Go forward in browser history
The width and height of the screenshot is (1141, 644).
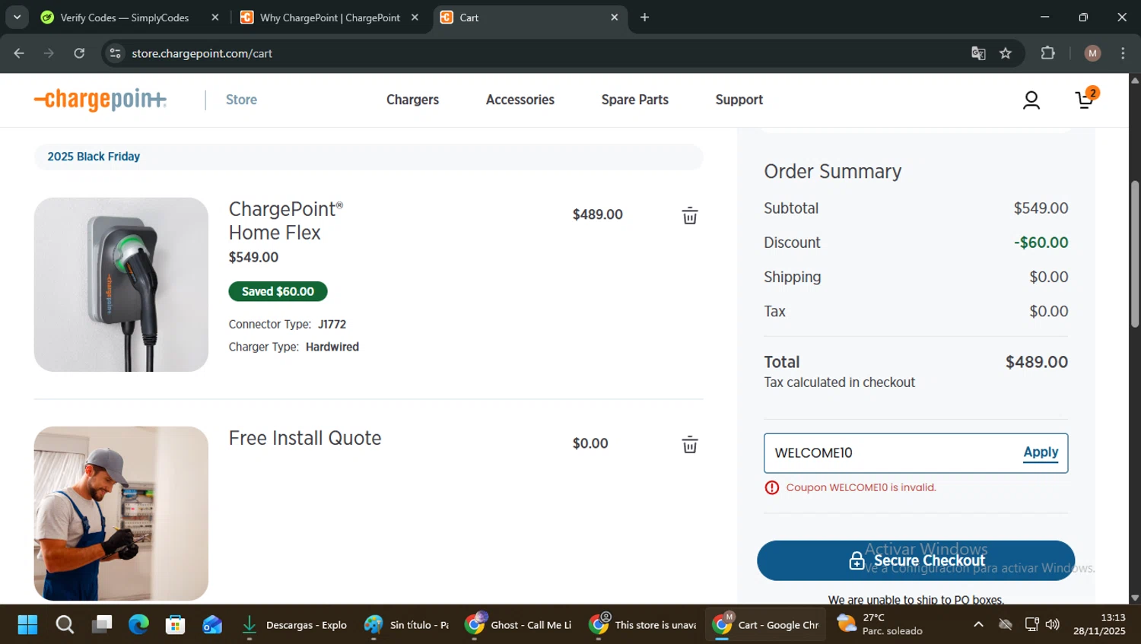click(49, 53)
